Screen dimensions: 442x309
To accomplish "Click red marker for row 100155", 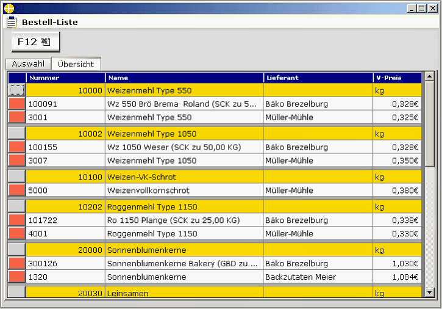I will (17, 147).
